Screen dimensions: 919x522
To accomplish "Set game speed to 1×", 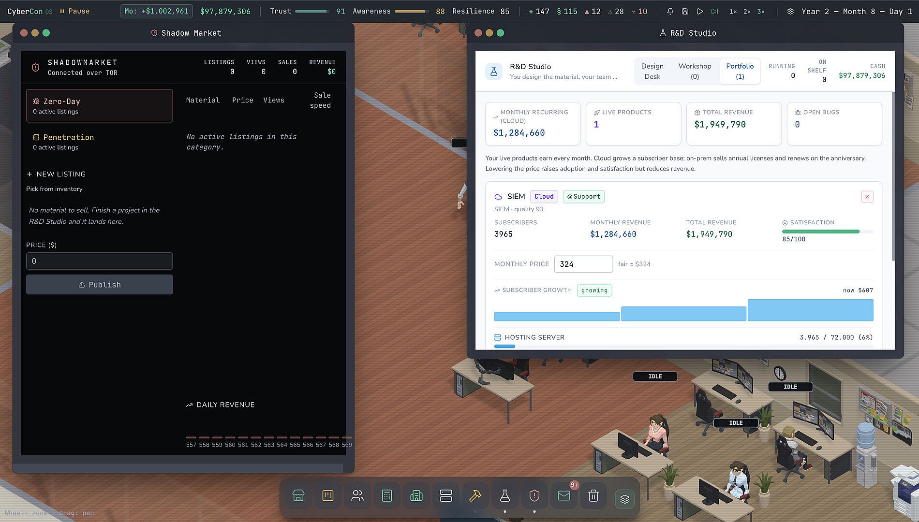I will [x=733, y=11].
